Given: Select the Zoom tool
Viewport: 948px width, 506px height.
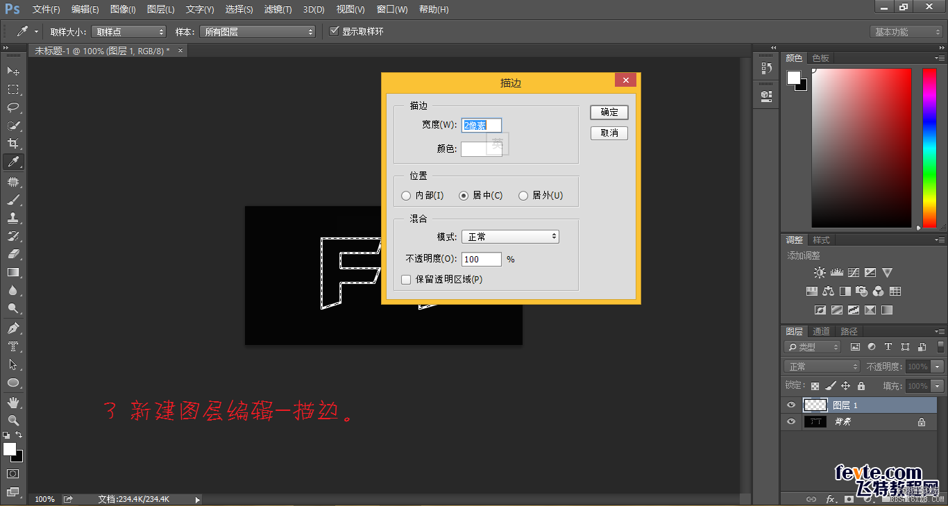Looking at the screenshot, I should tap(12, 420).
